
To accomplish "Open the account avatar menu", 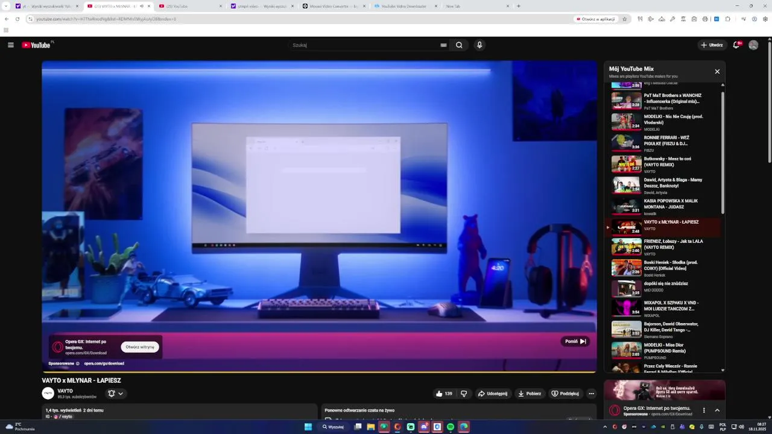I will (x=753, y=45).
